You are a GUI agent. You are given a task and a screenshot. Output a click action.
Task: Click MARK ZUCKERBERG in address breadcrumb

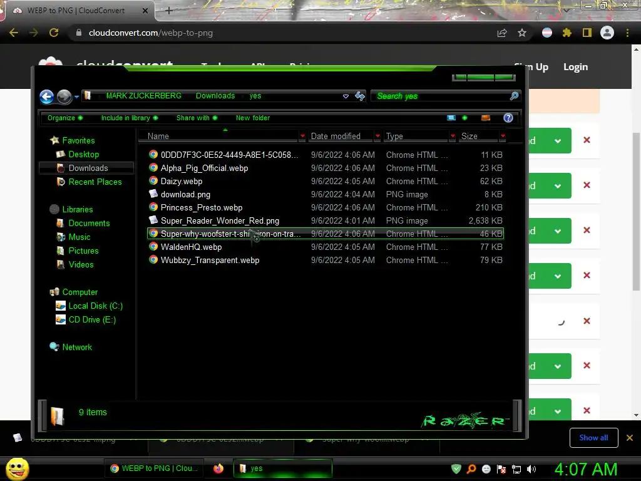pos(143,96)
